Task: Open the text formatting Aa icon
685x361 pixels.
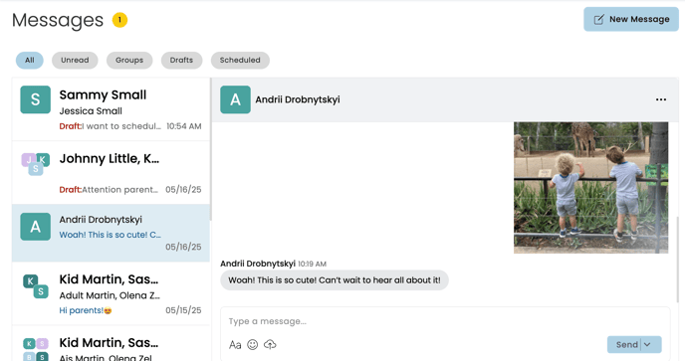Action: click(235, 345)
